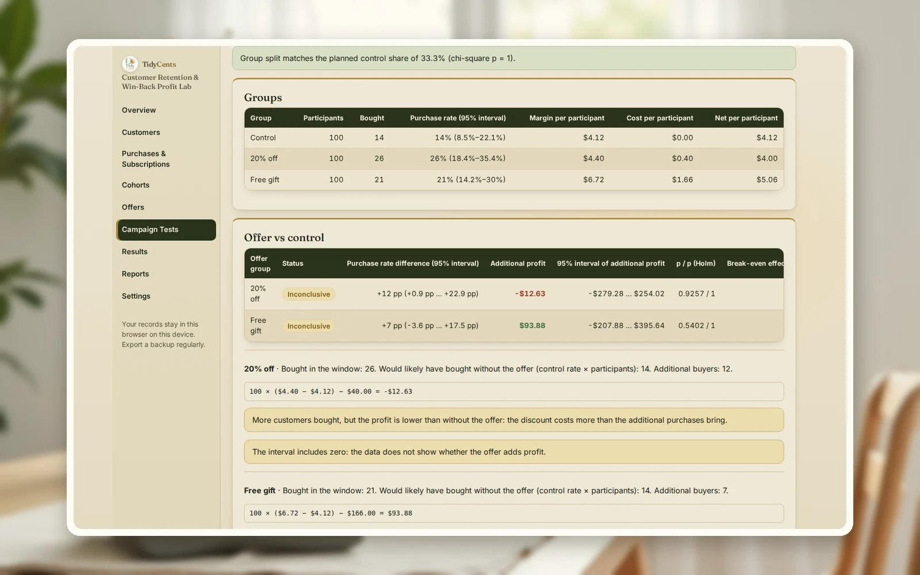Screen dimensions: 920x575
Task: Click the Free gift formula code box
Action: pyautogui.click(x=513, y=513)
